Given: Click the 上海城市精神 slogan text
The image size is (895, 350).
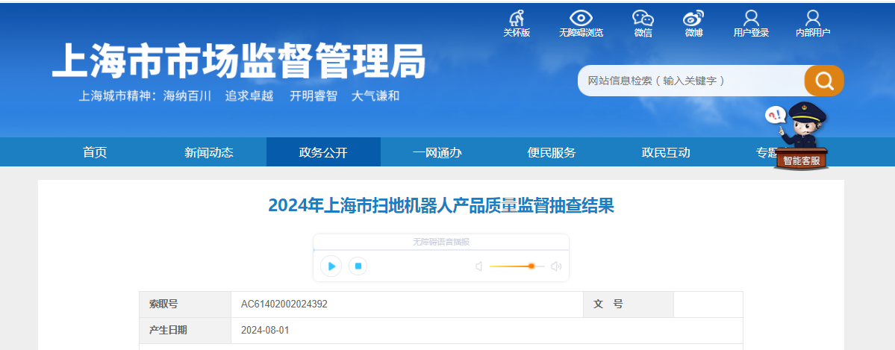Looking at the screenshot, I should click(x=239, y=96).
